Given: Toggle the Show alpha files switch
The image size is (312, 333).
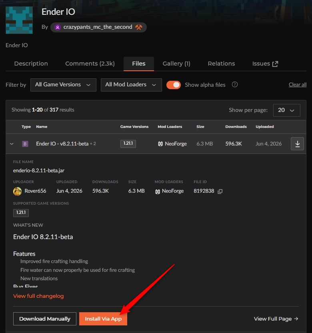Looking at the screenshot, I should (x=174, y=85).
